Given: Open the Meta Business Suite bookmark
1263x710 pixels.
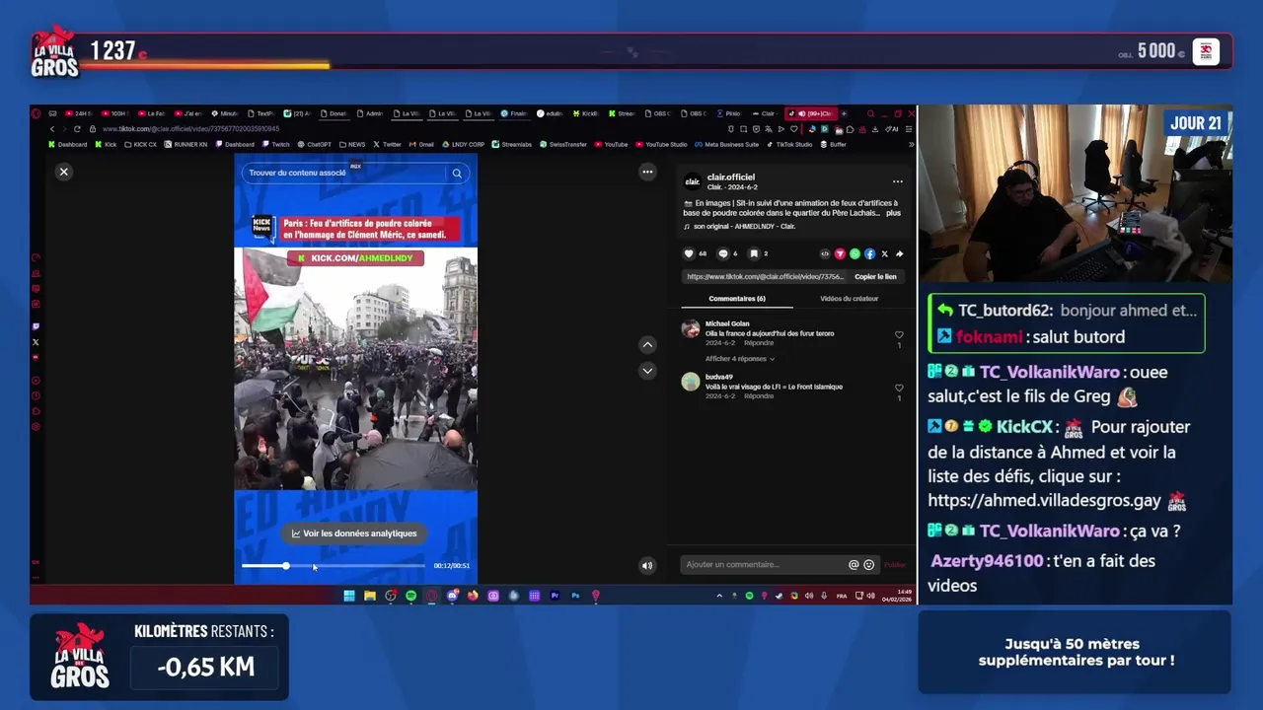Looking at the screenshot, I should pyautogui.click(x=727, y=144).
